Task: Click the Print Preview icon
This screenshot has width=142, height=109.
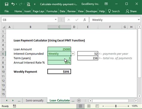Action: coord(28,4)
